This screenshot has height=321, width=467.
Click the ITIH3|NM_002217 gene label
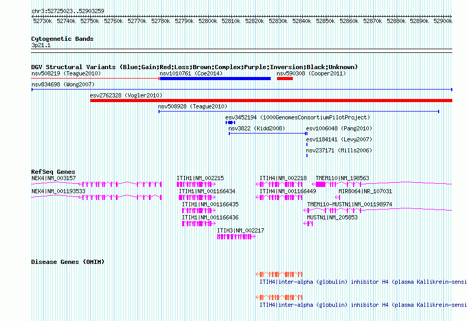coord(241,230)
